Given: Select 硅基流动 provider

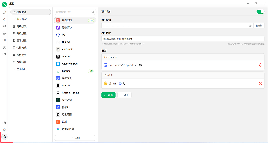Looking at the screenshot, I should coord(75,28).
